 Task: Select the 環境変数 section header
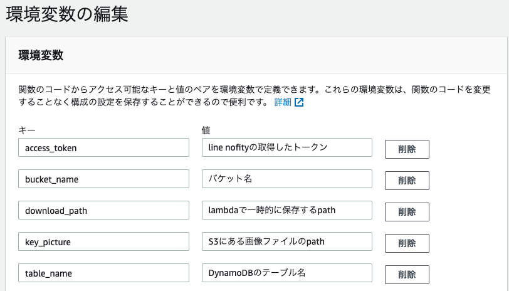[x=41, y=55]
